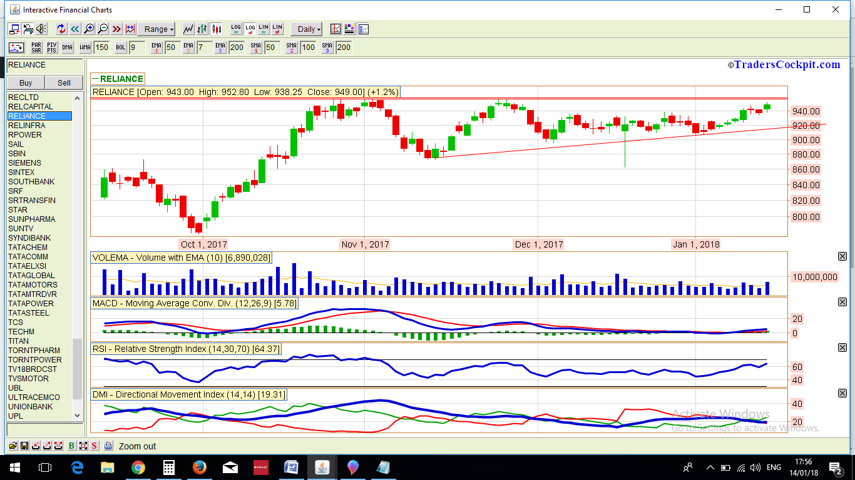Click the refresh chart icon with red and blue arrows

(x=61, y=29)
